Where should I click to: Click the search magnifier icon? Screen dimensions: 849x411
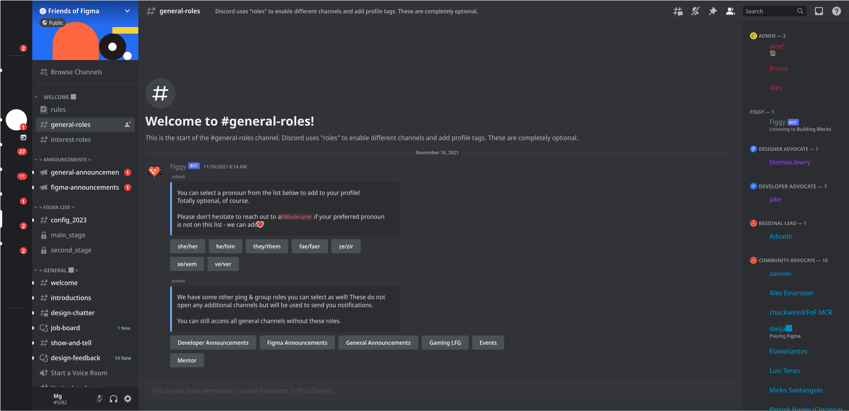click(x=800, y=11)
